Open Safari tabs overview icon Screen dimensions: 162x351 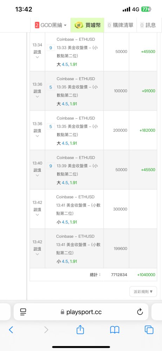[x=149, y=330]
